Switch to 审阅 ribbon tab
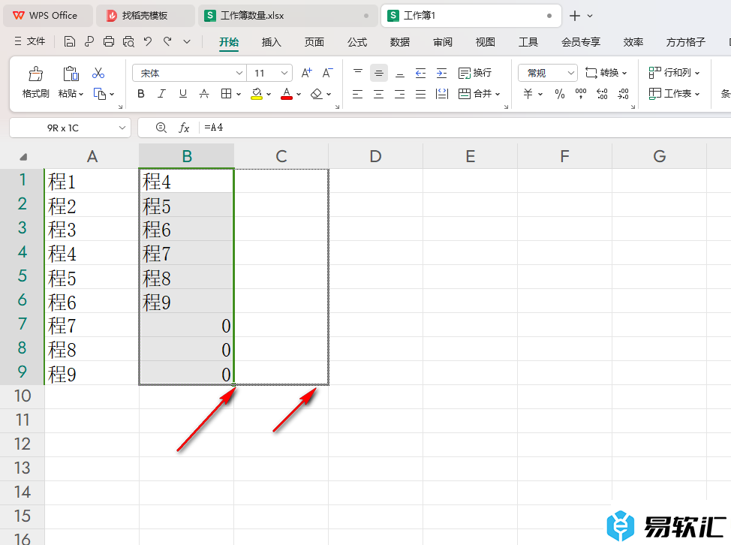The height and width of the screenshot is (545, 731). [x=442, y=42]
